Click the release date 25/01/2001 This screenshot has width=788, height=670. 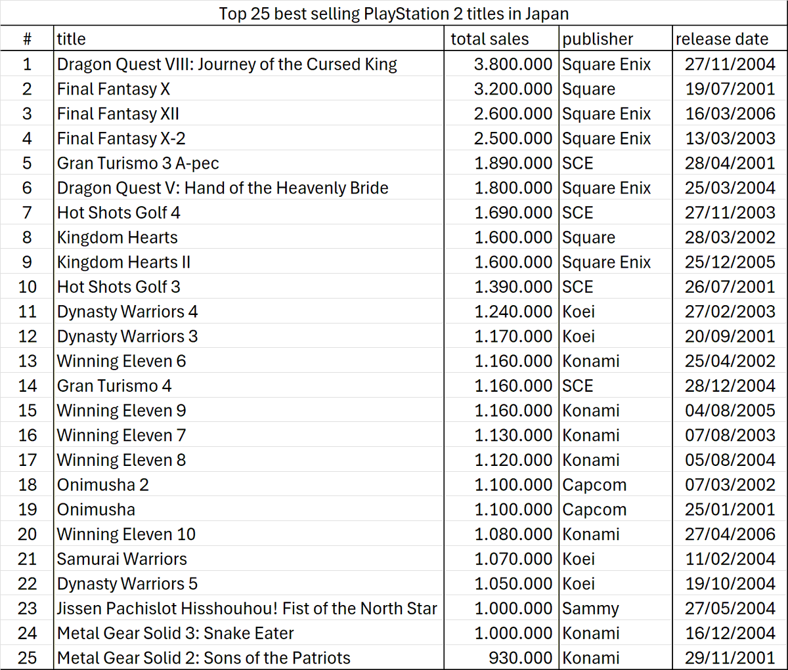click(730, 509)
